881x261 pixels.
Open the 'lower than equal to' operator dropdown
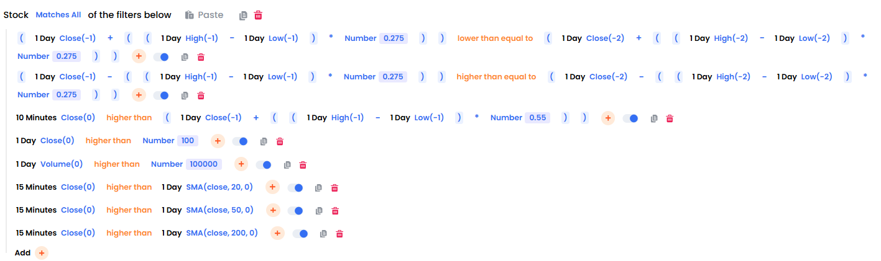pyautogui.click(x=495, y=38)
